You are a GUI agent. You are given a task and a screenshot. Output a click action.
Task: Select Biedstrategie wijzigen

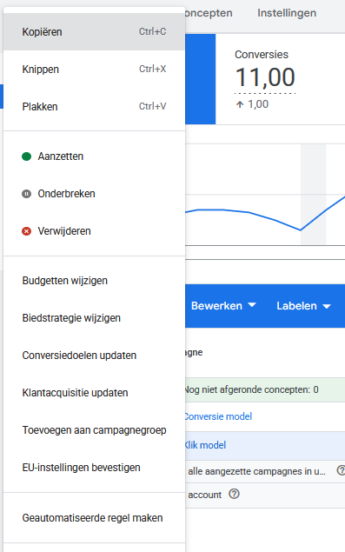click(x=94, y=318)
